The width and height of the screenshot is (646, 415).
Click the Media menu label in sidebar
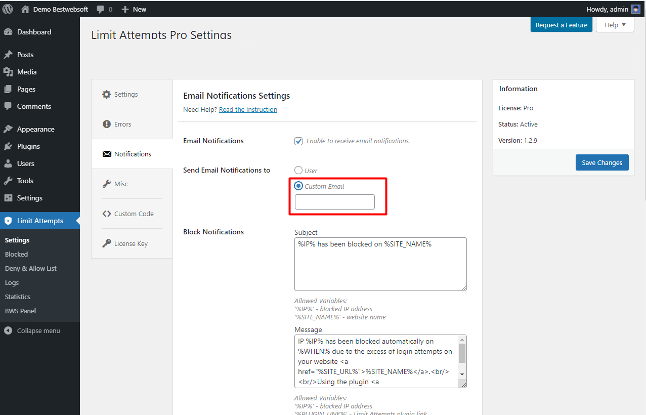point(27,72)
